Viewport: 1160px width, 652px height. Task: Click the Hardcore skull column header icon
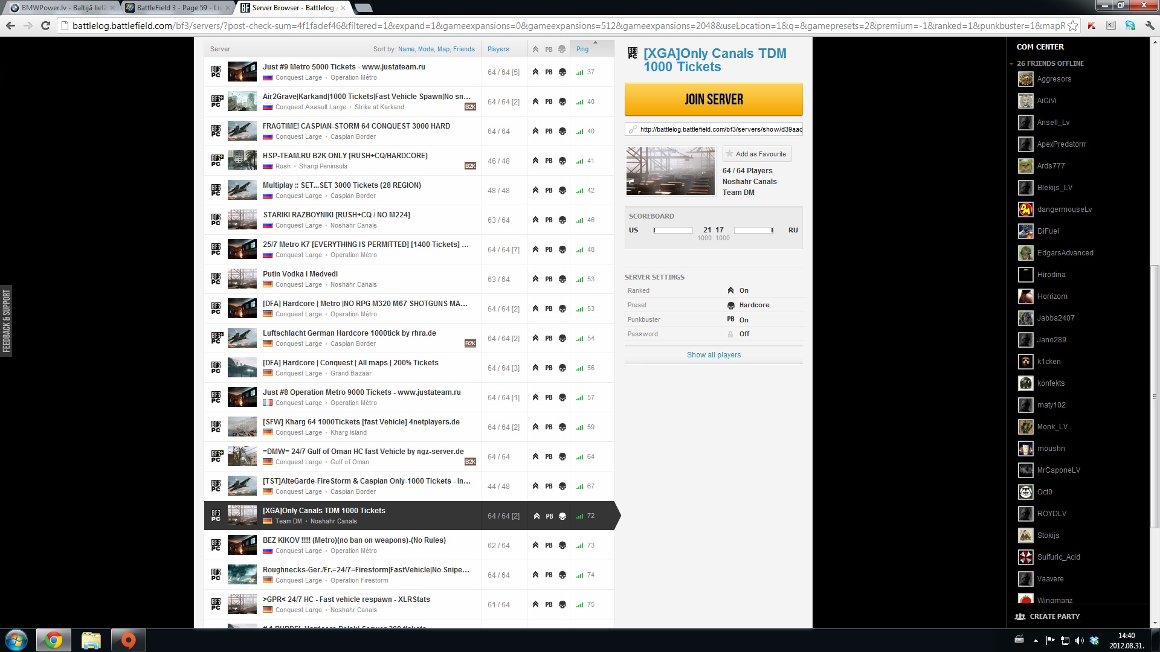coord(562,50)
